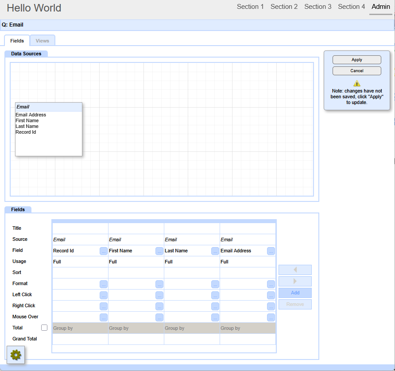Click the gear settings icon
Image resolution: width=395 pixels, height=371 pixels.
(x=15, y=355)
